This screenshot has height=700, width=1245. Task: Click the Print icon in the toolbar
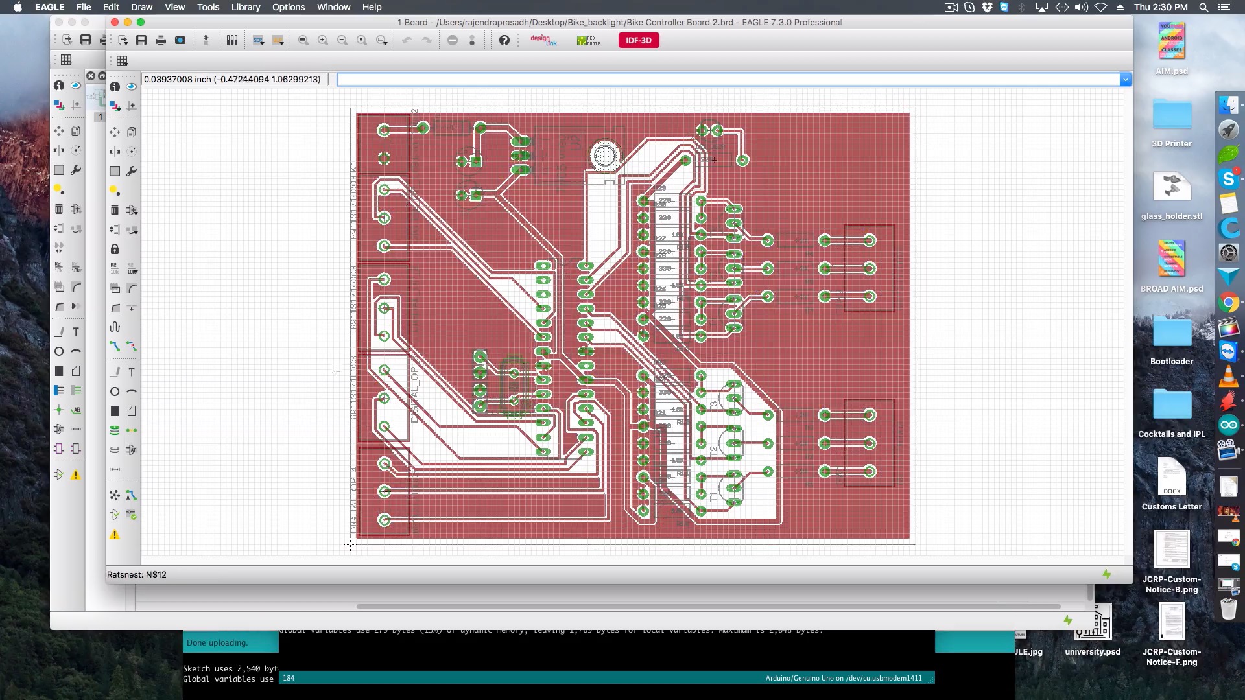[160, 40]
